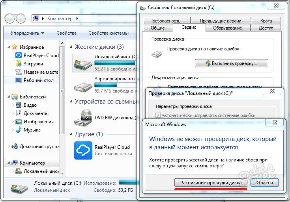290x202 pixels.
Task: Close the Свойства: Локальный диск (C:) window
Action: tap(276, 6)
